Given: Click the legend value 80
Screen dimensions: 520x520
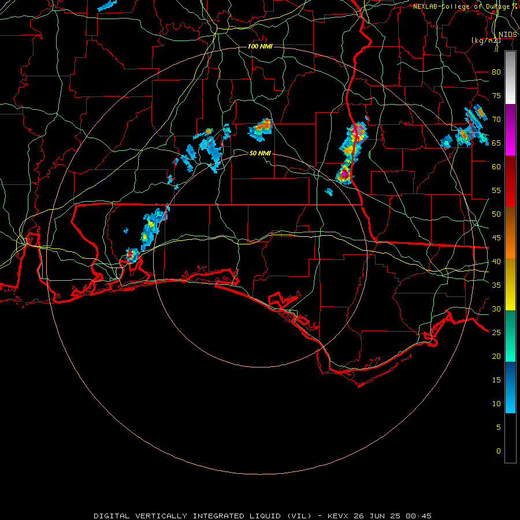Looking at the screenshot, I should (496, 72).
